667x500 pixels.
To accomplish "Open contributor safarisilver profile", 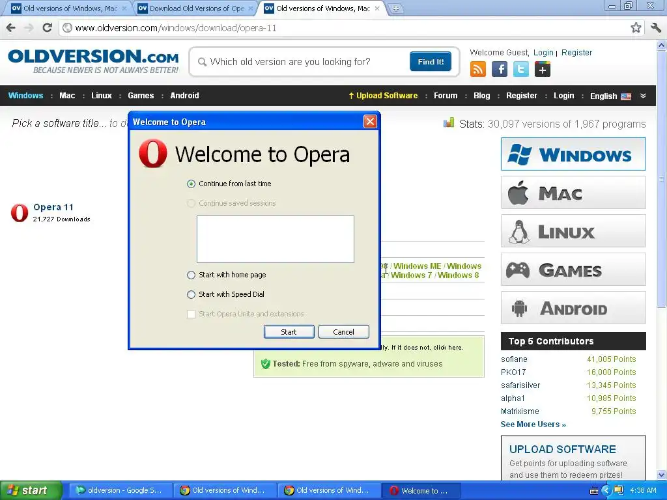I will [520, 385].
